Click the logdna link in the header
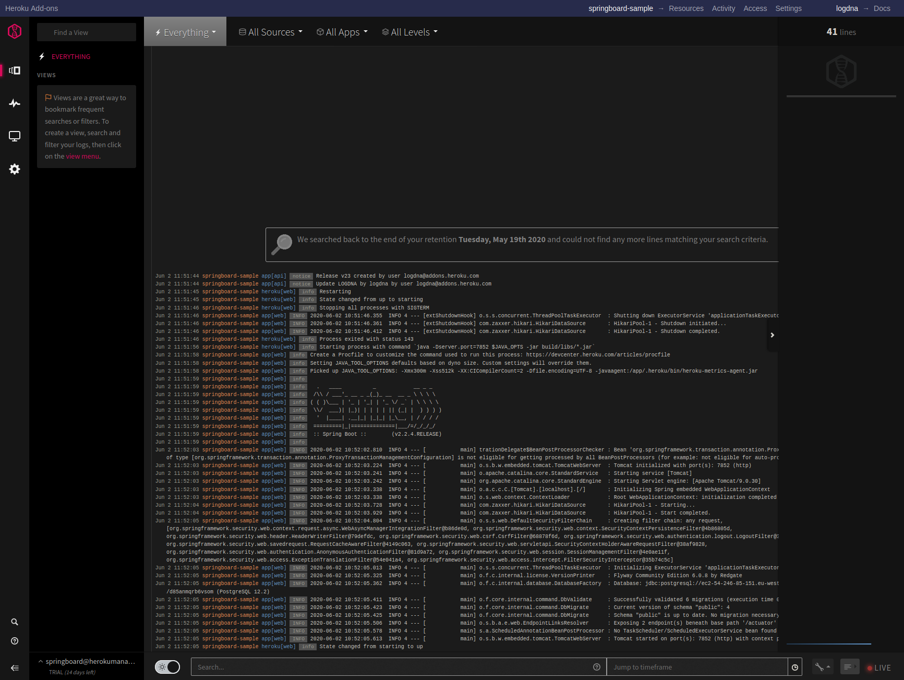Screen dimensions: 904x680 [x=847, y=8]
